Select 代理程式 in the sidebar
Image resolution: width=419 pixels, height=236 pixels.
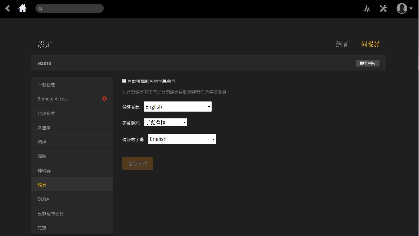(x=72, y=113)
